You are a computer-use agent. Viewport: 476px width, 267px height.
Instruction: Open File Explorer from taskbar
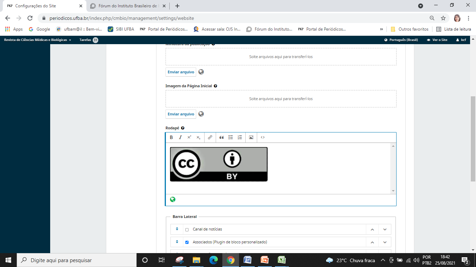[x=196, y=260]
